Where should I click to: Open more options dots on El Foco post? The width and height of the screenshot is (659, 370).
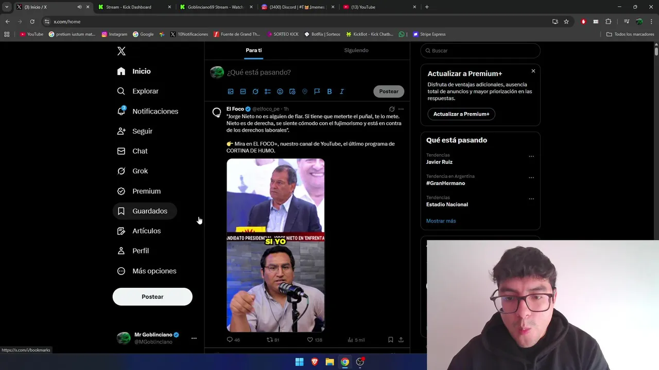click(x=401, y=109)
